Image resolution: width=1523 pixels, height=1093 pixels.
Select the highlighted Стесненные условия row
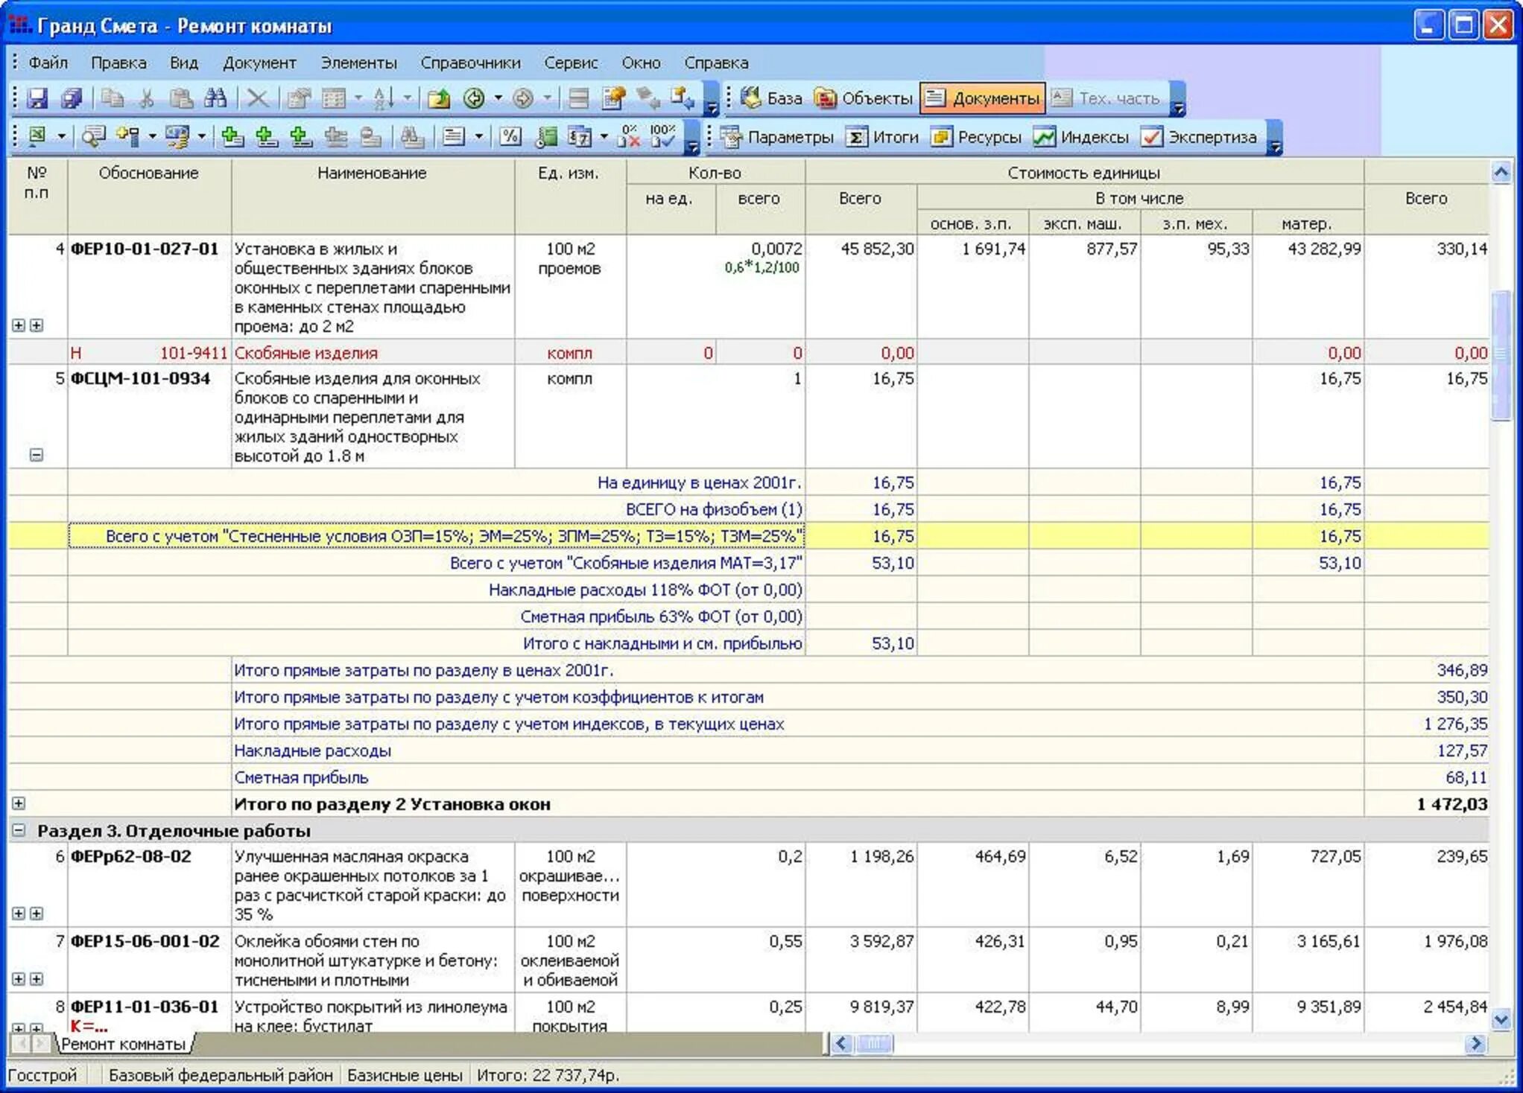pyautogui.click(x=748, y=536)
